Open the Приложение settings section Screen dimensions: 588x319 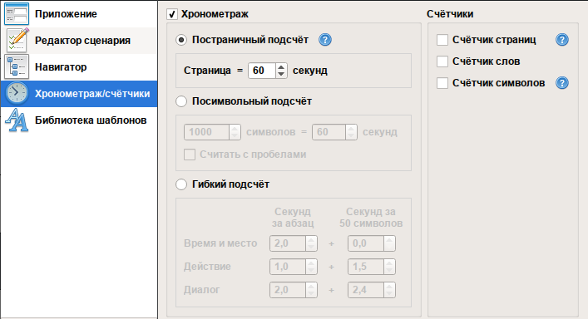click(79, 14)
